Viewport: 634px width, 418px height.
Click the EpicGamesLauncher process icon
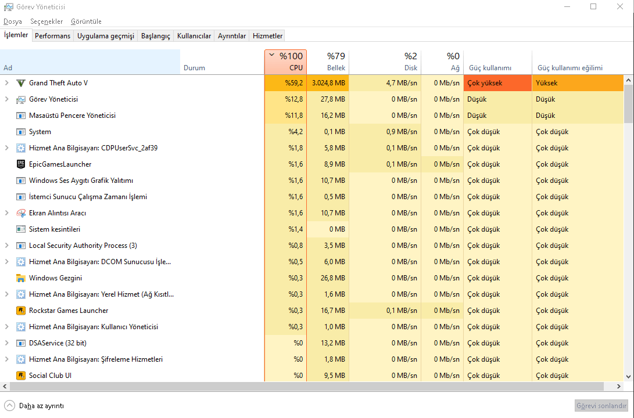[x=21, y=164]
